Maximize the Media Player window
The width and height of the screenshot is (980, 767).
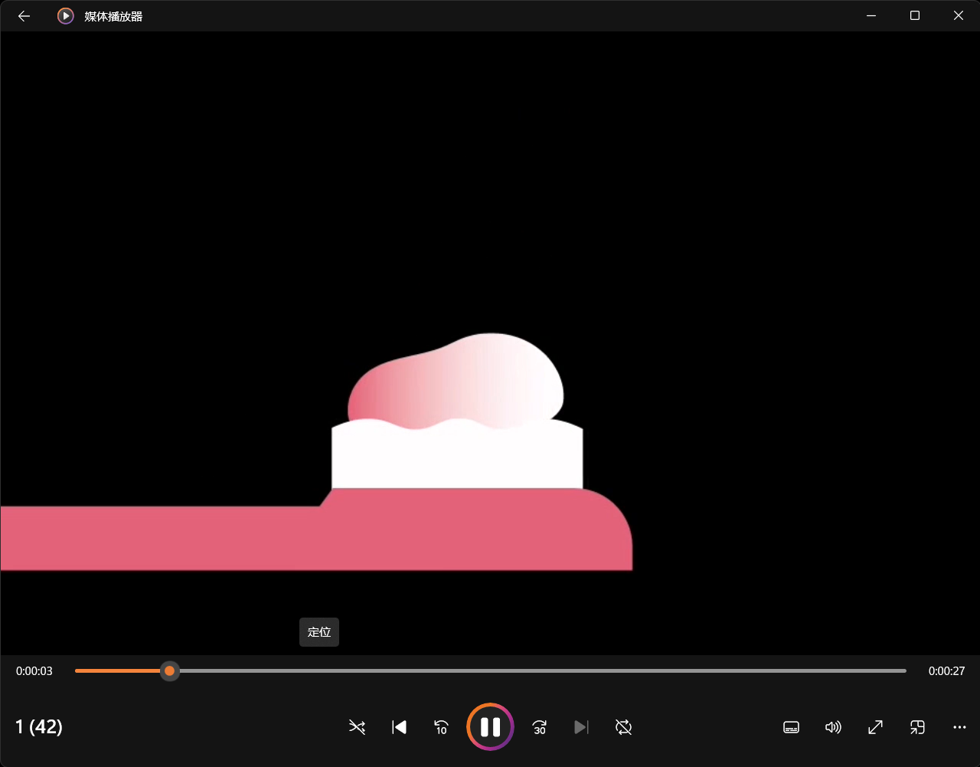[x=914, y=15]
